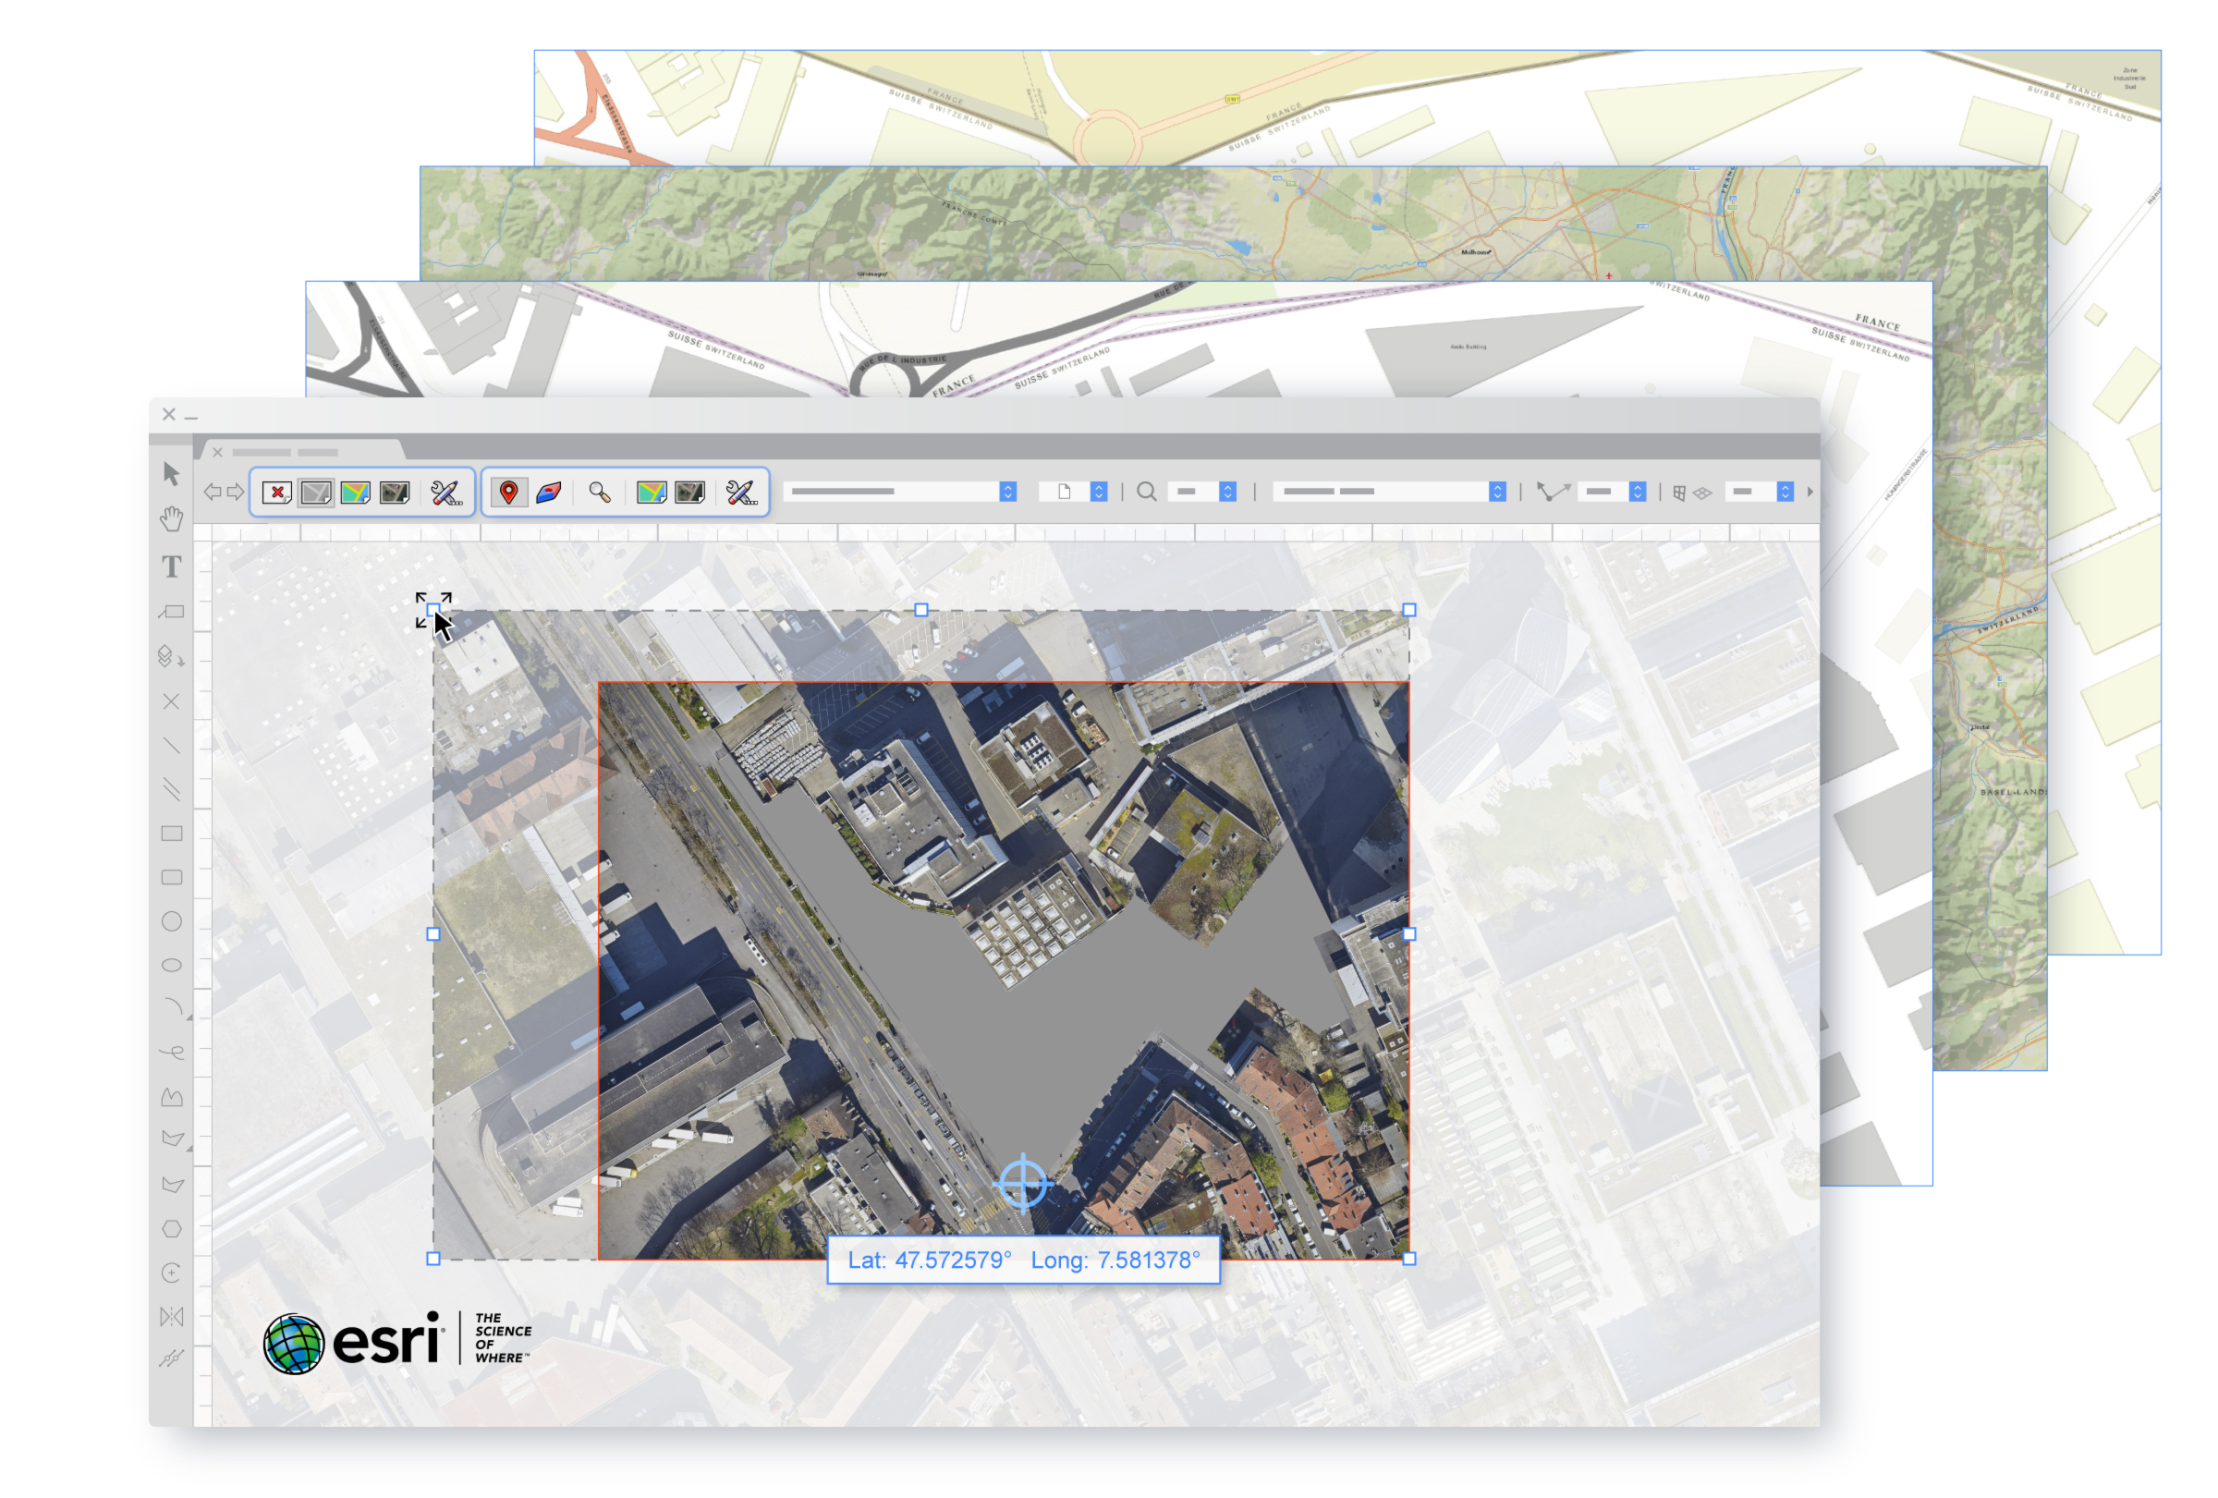Expand toolbar overflow arrow at right end
The height and width of the screenshot is (1498, 2218).
tap(1810, 492)
